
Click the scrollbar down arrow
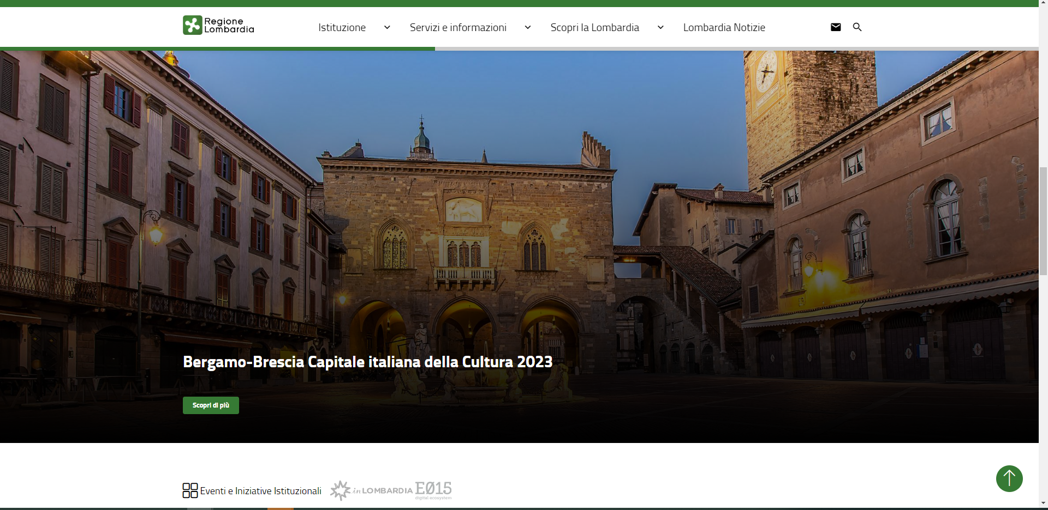1043,503
